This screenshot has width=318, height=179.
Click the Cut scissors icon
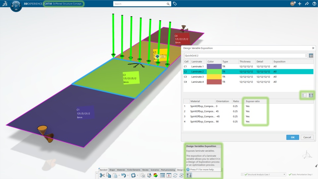pos(102,175)
